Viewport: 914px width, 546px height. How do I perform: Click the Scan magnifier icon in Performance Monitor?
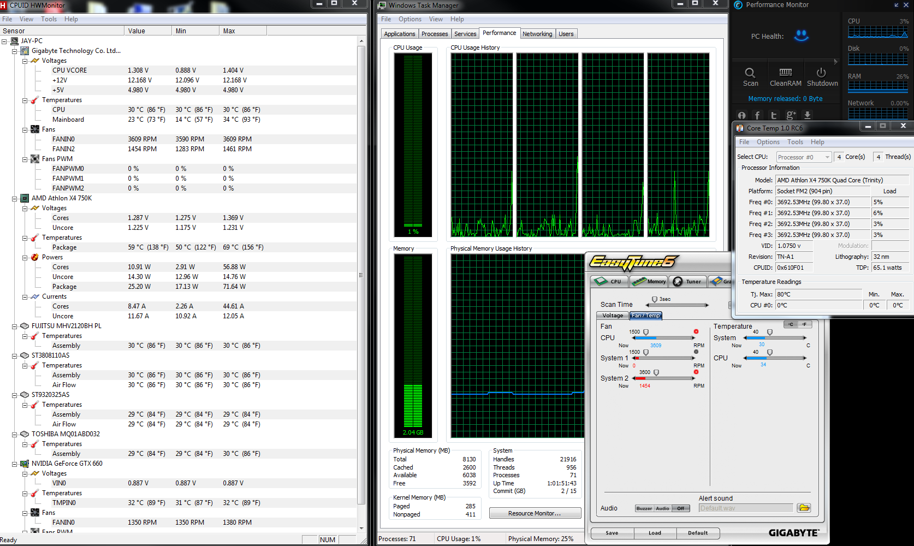(x=750, y=73)
